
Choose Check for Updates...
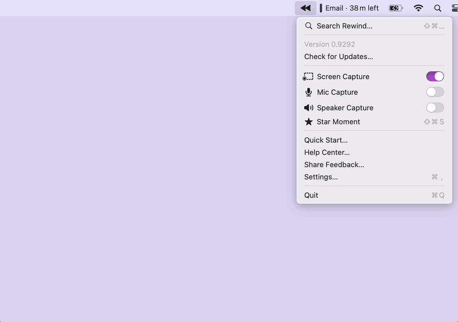[338, 57]
